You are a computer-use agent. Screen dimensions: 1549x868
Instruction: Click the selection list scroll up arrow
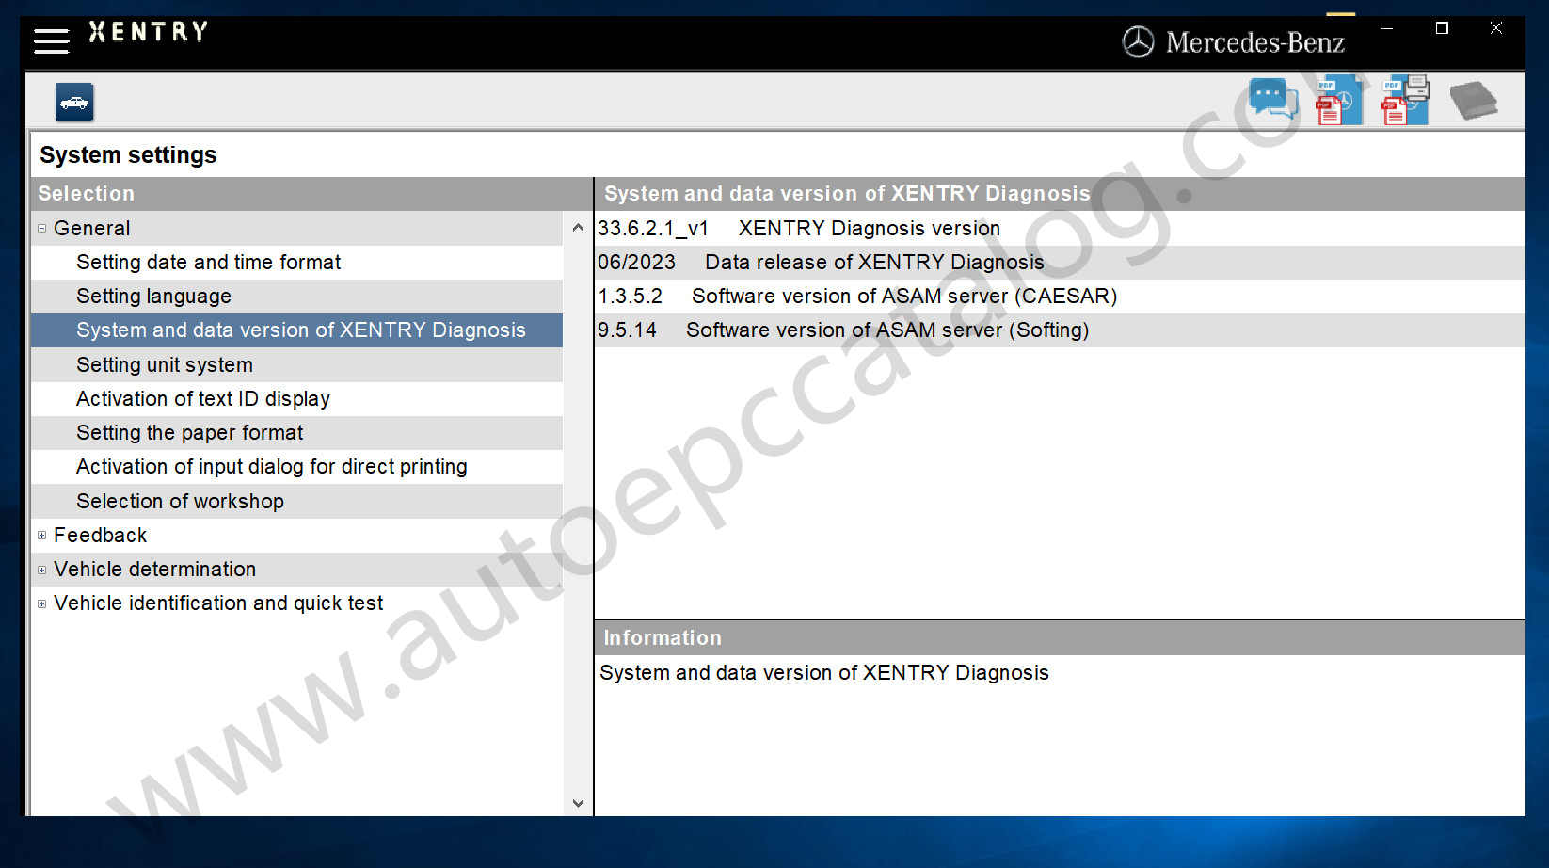[x=578, y=228]
